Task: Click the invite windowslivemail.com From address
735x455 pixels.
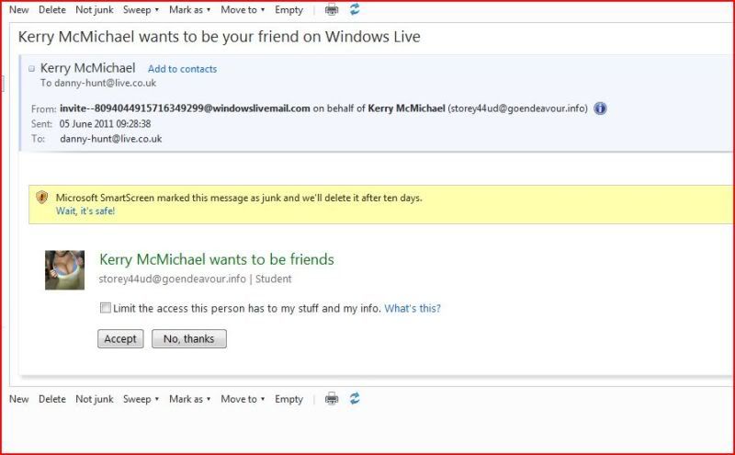Action: pyautogui.click(x=186, y=108)
